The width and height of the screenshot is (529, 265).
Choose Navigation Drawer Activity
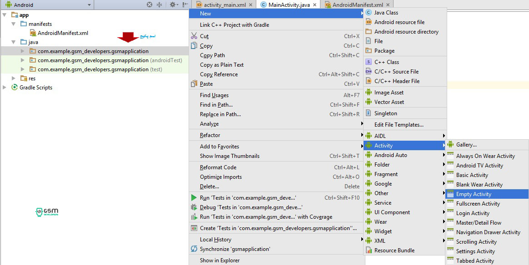[487, 232]
